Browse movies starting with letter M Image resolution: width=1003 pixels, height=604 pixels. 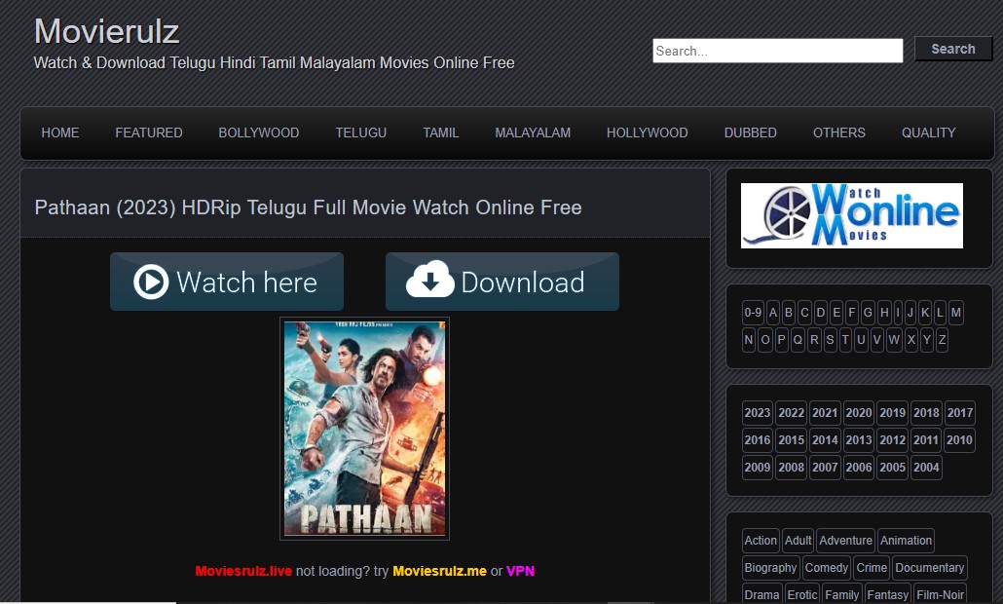pos(955,313)
